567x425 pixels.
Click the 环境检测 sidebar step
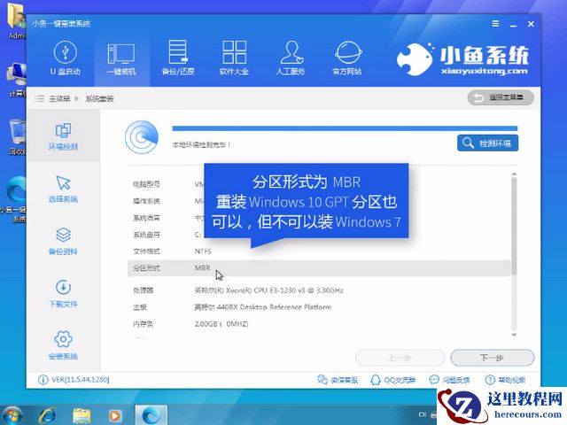[63, 136]
